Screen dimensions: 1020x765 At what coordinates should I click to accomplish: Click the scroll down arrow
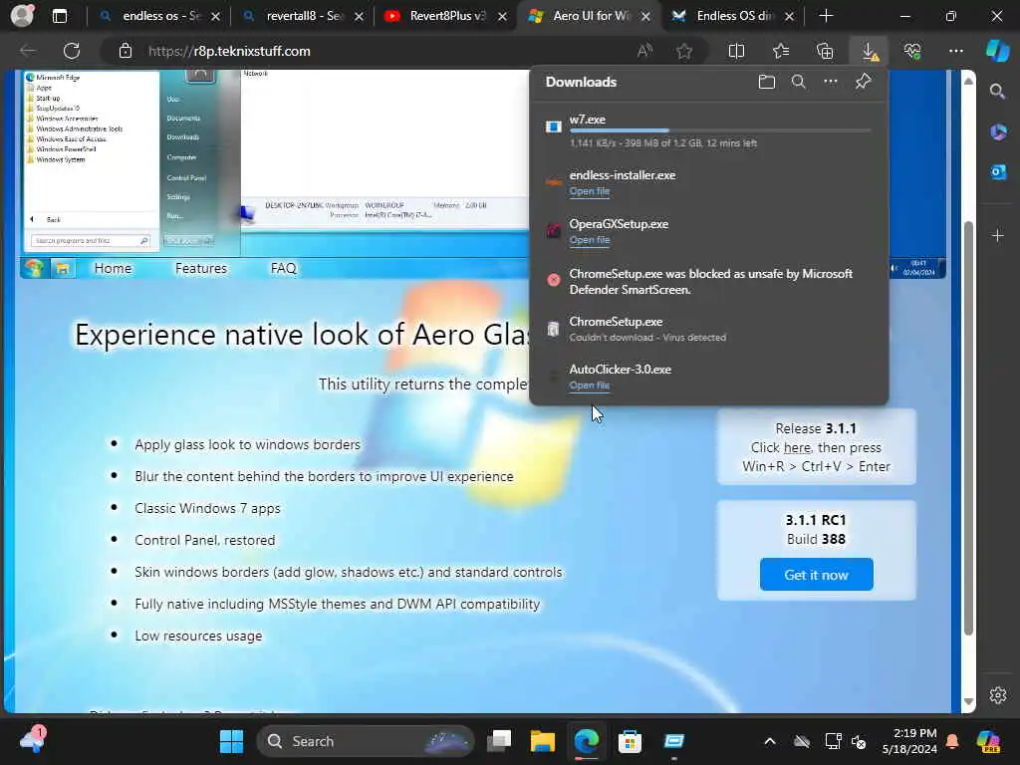tap(968, 701)
